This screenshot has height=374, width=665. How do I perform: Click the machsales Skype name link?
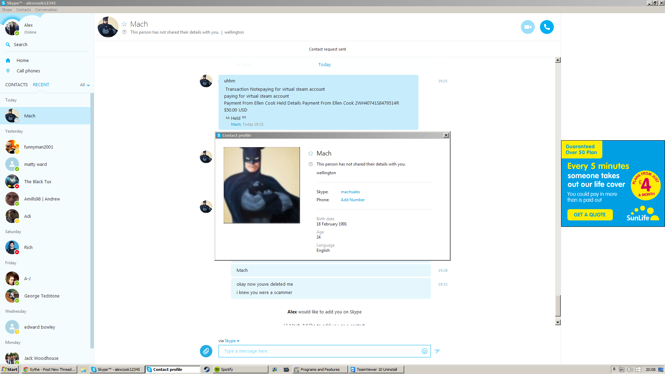click(350, 192)
